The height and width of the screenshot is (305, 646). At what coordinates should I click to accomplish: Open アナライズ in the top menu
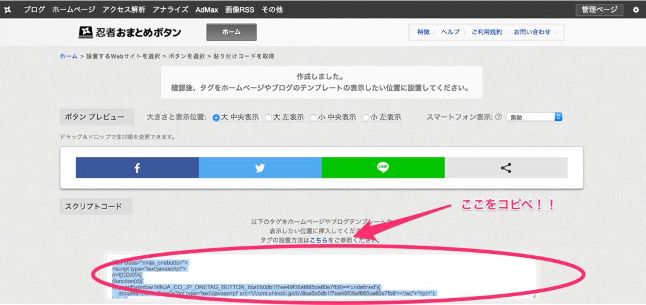coord(170,10)
